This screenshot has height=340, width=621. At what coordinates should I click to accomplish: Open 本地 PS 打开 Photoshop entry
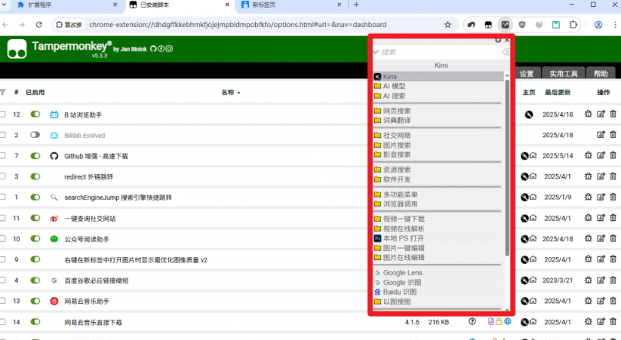[405, 237]
